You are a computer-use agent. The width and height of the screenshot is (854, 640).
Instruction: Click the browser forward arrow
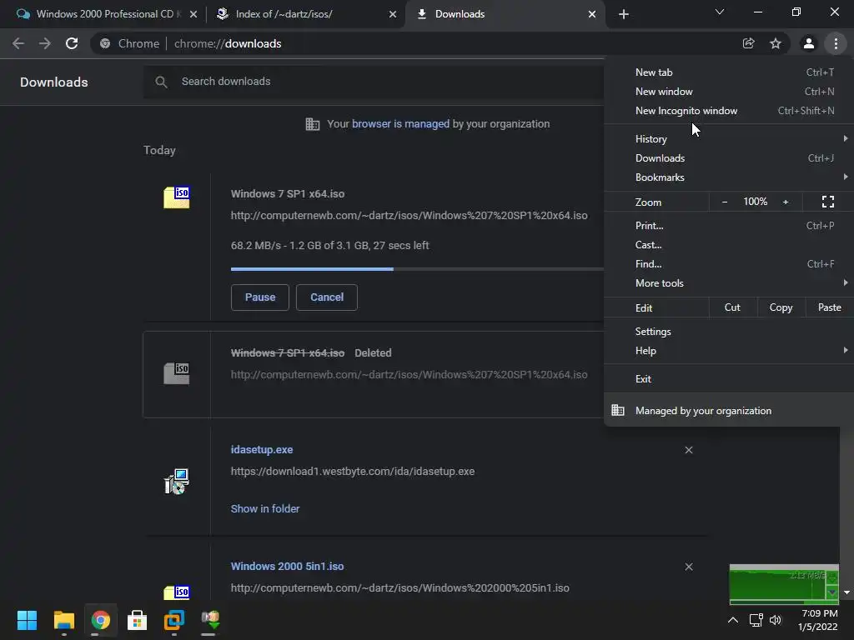tap(45, 43)
